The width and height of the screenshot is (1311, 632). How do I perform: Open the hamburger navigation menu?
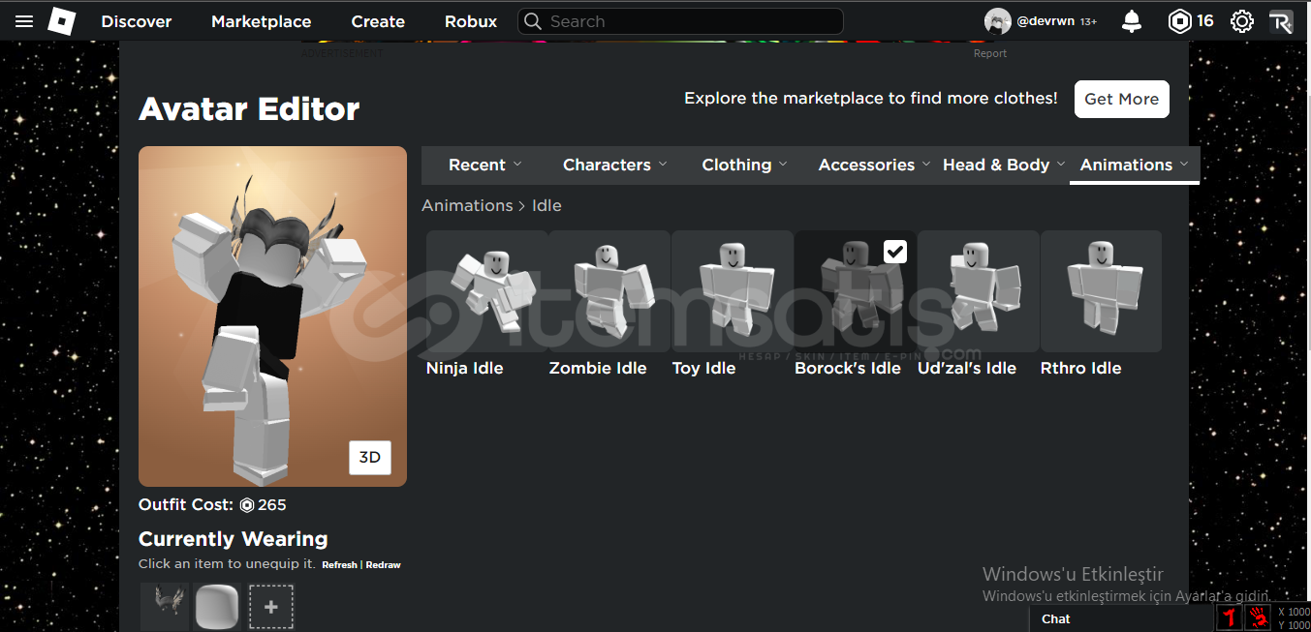point(24,21)
